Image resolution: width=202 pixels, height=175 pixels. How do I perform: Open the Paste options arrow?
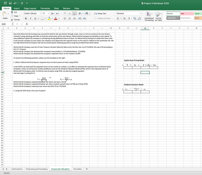[8, 14]
